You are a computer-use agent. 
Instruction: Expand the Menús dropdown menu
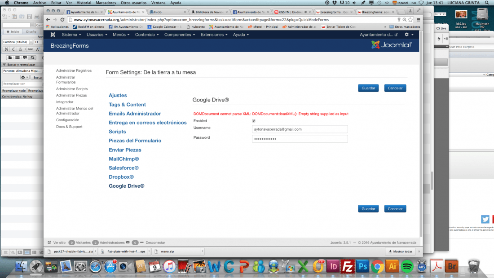[x=121, y=35]
